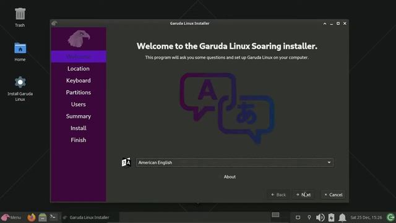Click the language translate icon beside dropdown
Viewport: 396px width, 223px height.
(x=126, y=162)
